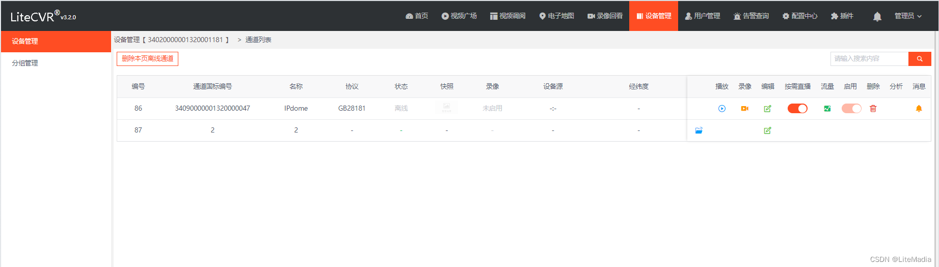
Task: Edit the IPdome channel row
Action: pyautogui.click(x=767, y=109)
